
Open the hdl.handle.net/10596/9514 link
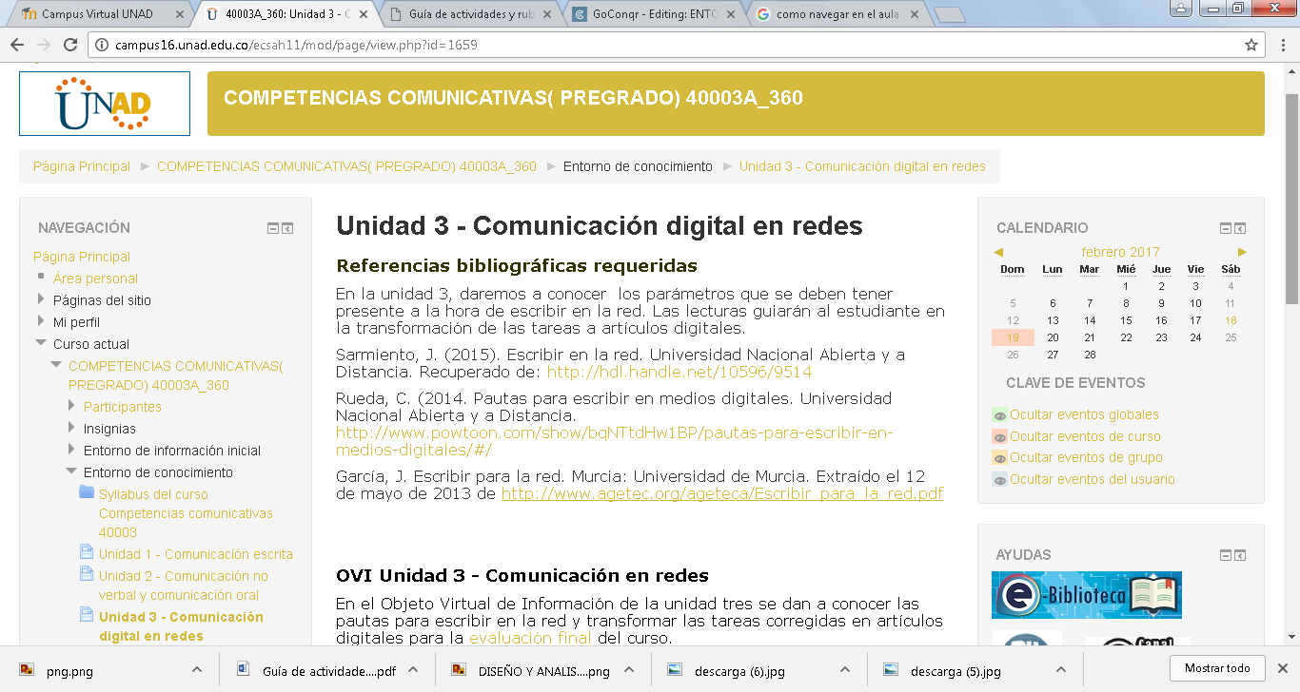(x=679, y=372)
